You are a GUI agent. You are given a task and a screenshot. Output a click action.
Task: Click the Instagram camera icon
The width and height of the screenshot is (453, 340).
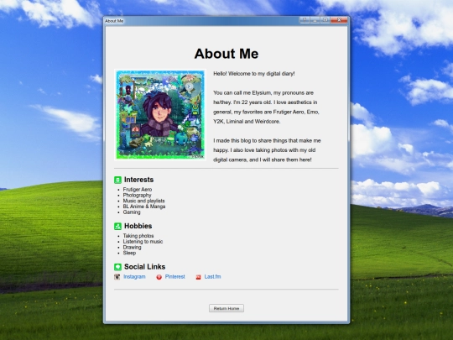(117, 277)
